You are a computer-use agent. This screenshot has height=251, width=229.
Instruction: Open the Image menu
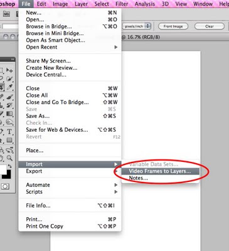[60, 4]
